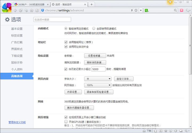Open the 管理自定义功能 link
The image size is (192, 133).
17,122
